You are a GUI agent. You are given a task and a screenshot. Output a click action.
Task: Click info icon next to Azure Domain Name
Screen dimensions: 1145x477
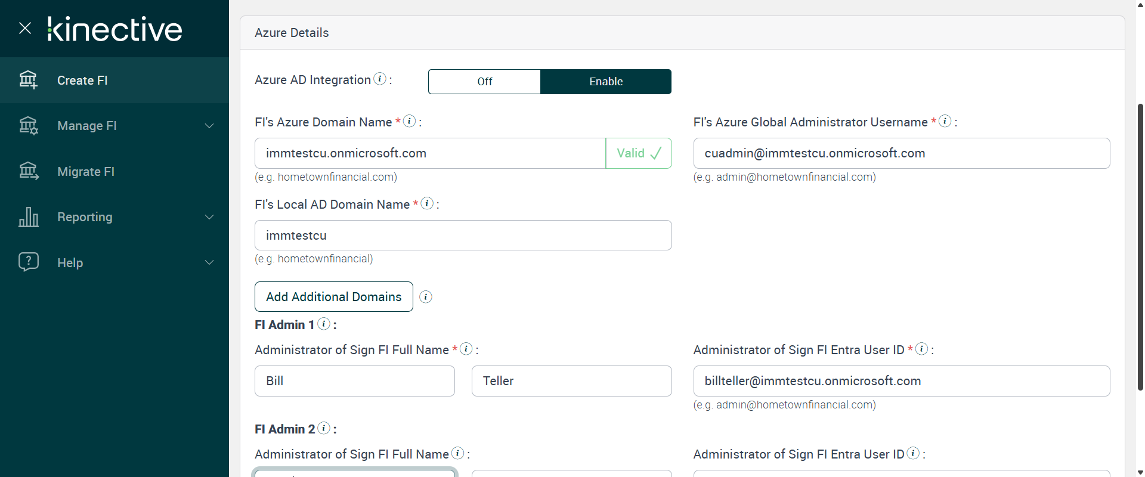point(409,121)
